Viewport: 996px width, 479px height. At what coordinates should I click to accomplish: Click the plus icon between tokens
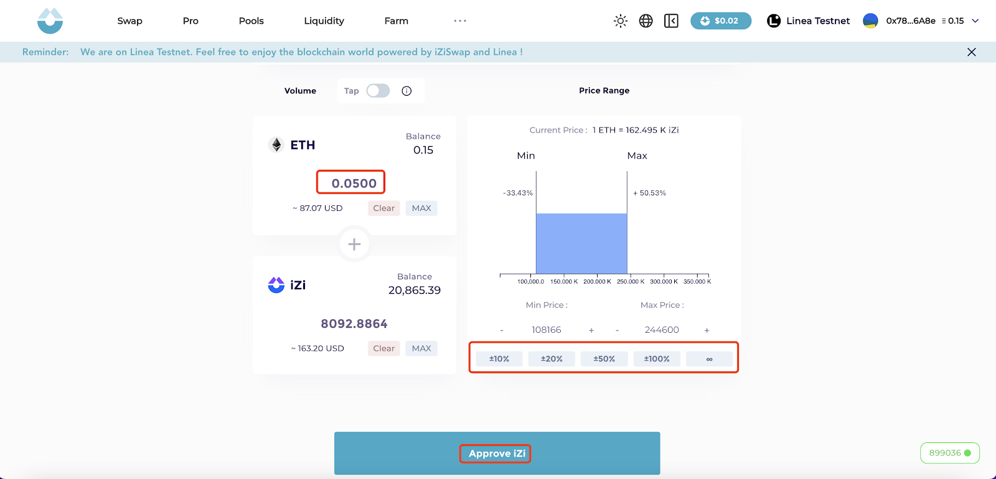click(354, 244)
